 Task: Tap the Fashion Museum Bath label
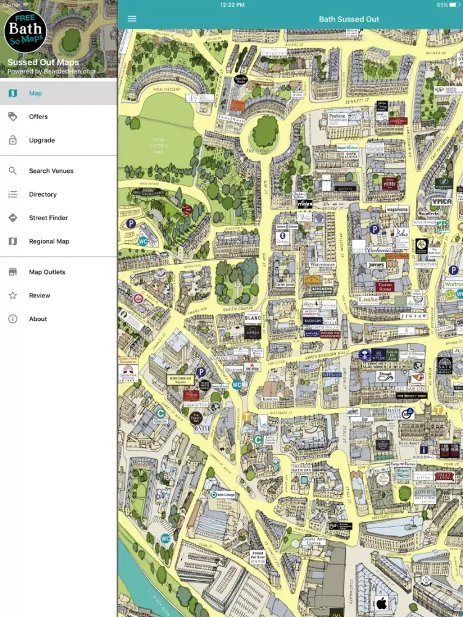click(x=338, y=119)
